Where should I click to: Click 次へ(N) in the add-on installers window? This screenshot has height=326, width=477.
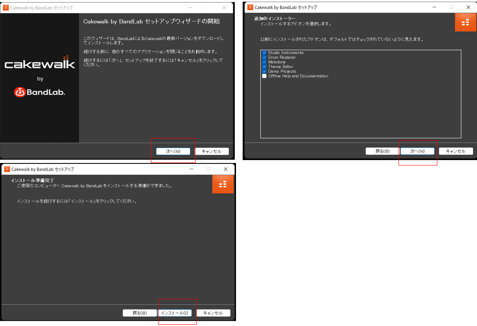click(x=417, y=151)
